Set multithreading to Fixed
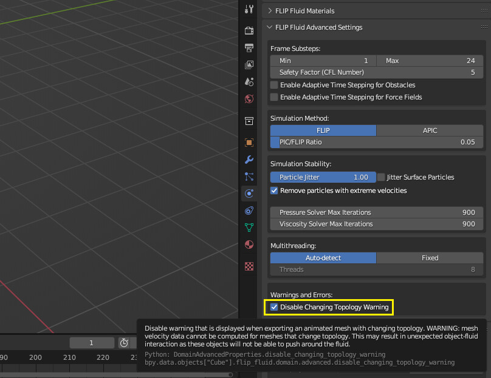 point(430,258)
